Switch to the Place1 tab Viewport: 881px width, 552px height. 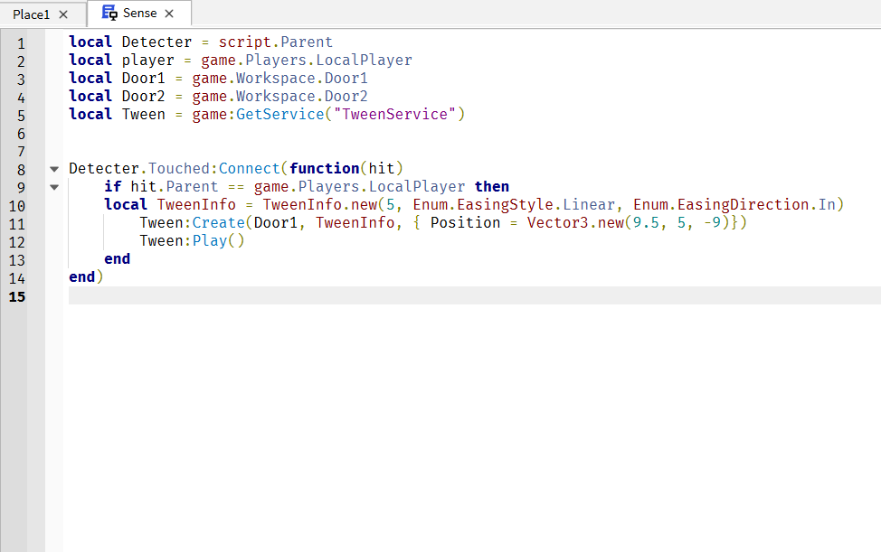(32, 14)
